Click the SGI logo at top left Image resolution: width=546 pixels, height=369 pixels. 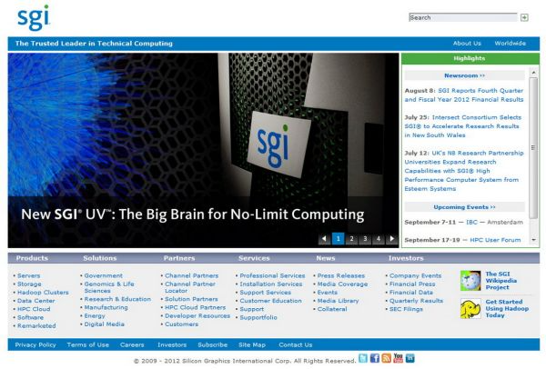coord(34,18)
